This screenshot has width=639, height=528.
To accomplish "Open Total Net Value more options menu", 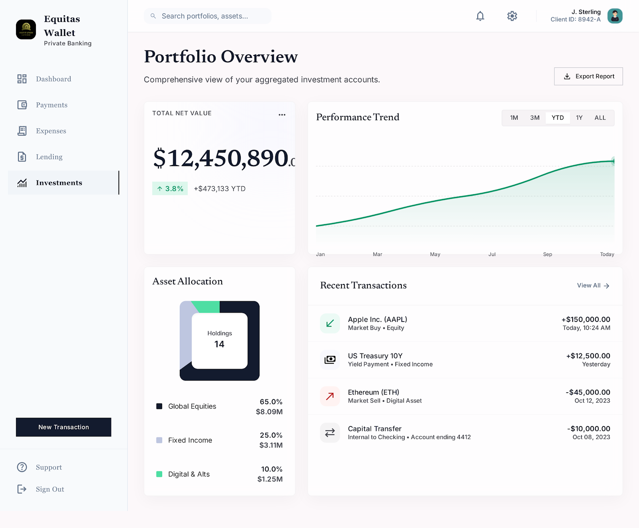I will click(282, 115).
